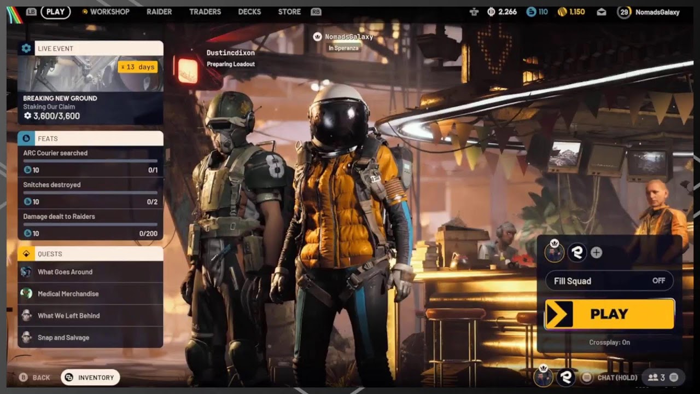This screenshot has width=700, height=394.
Task: Open the raider customization shirt icon
Action: coord(474,11)
